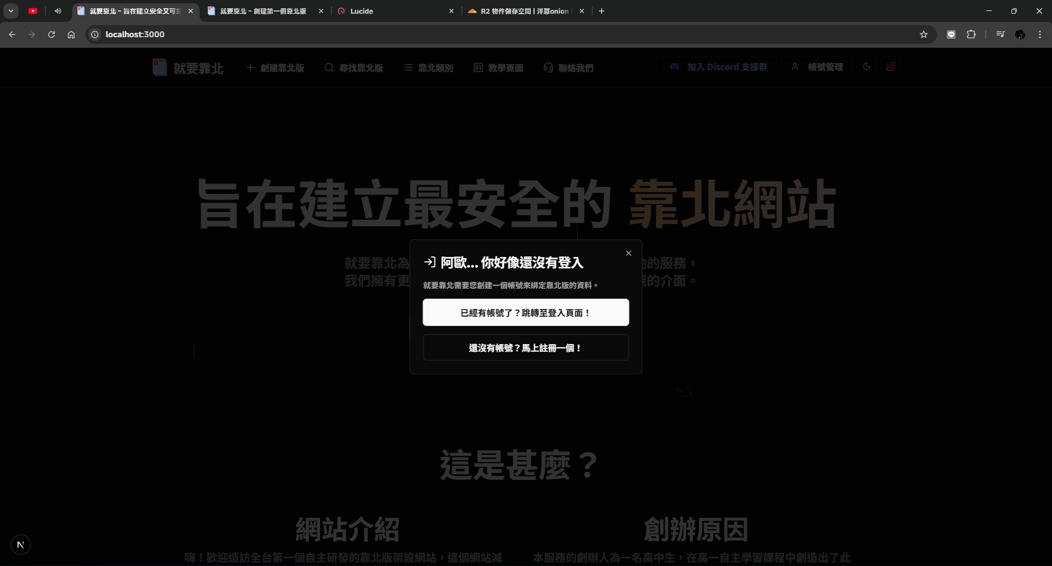Viewport: 1052px width, 566px height.
Task: Close the login prompt dialog
Action: [x=628, y=253]
